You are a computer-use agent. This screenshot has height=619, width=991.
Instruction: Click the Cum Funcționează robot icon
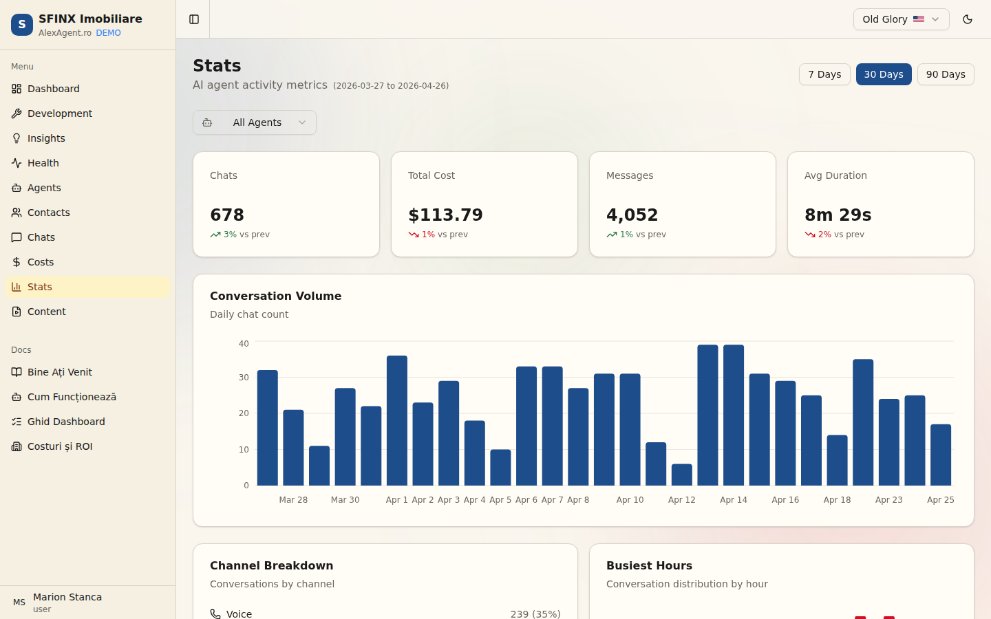coord(17,397)
